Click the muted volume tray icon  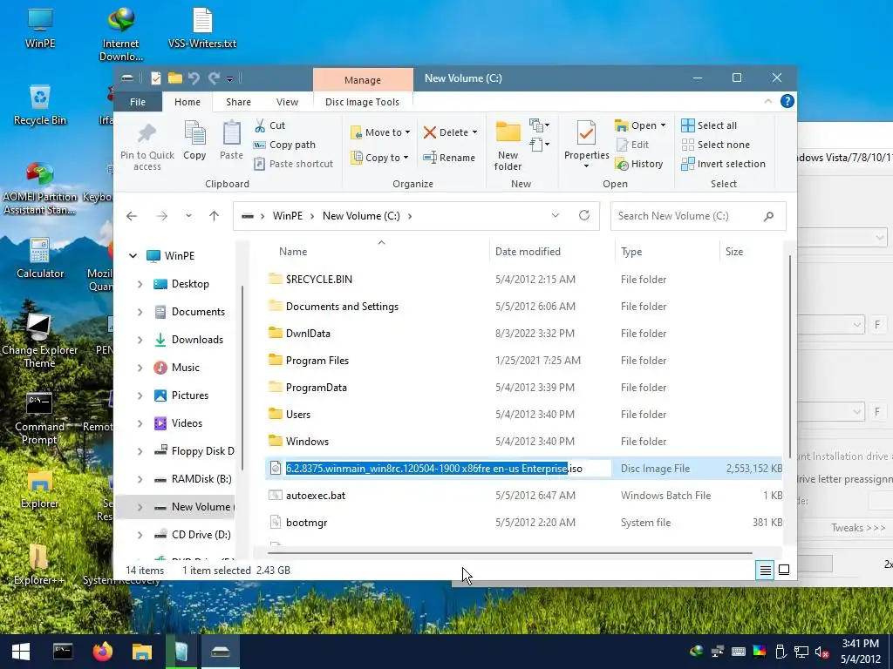tap(821, 652)
